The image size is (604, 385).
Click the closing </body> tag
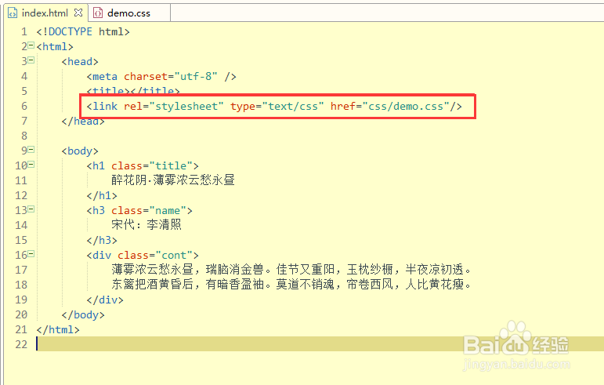(83, 315)
